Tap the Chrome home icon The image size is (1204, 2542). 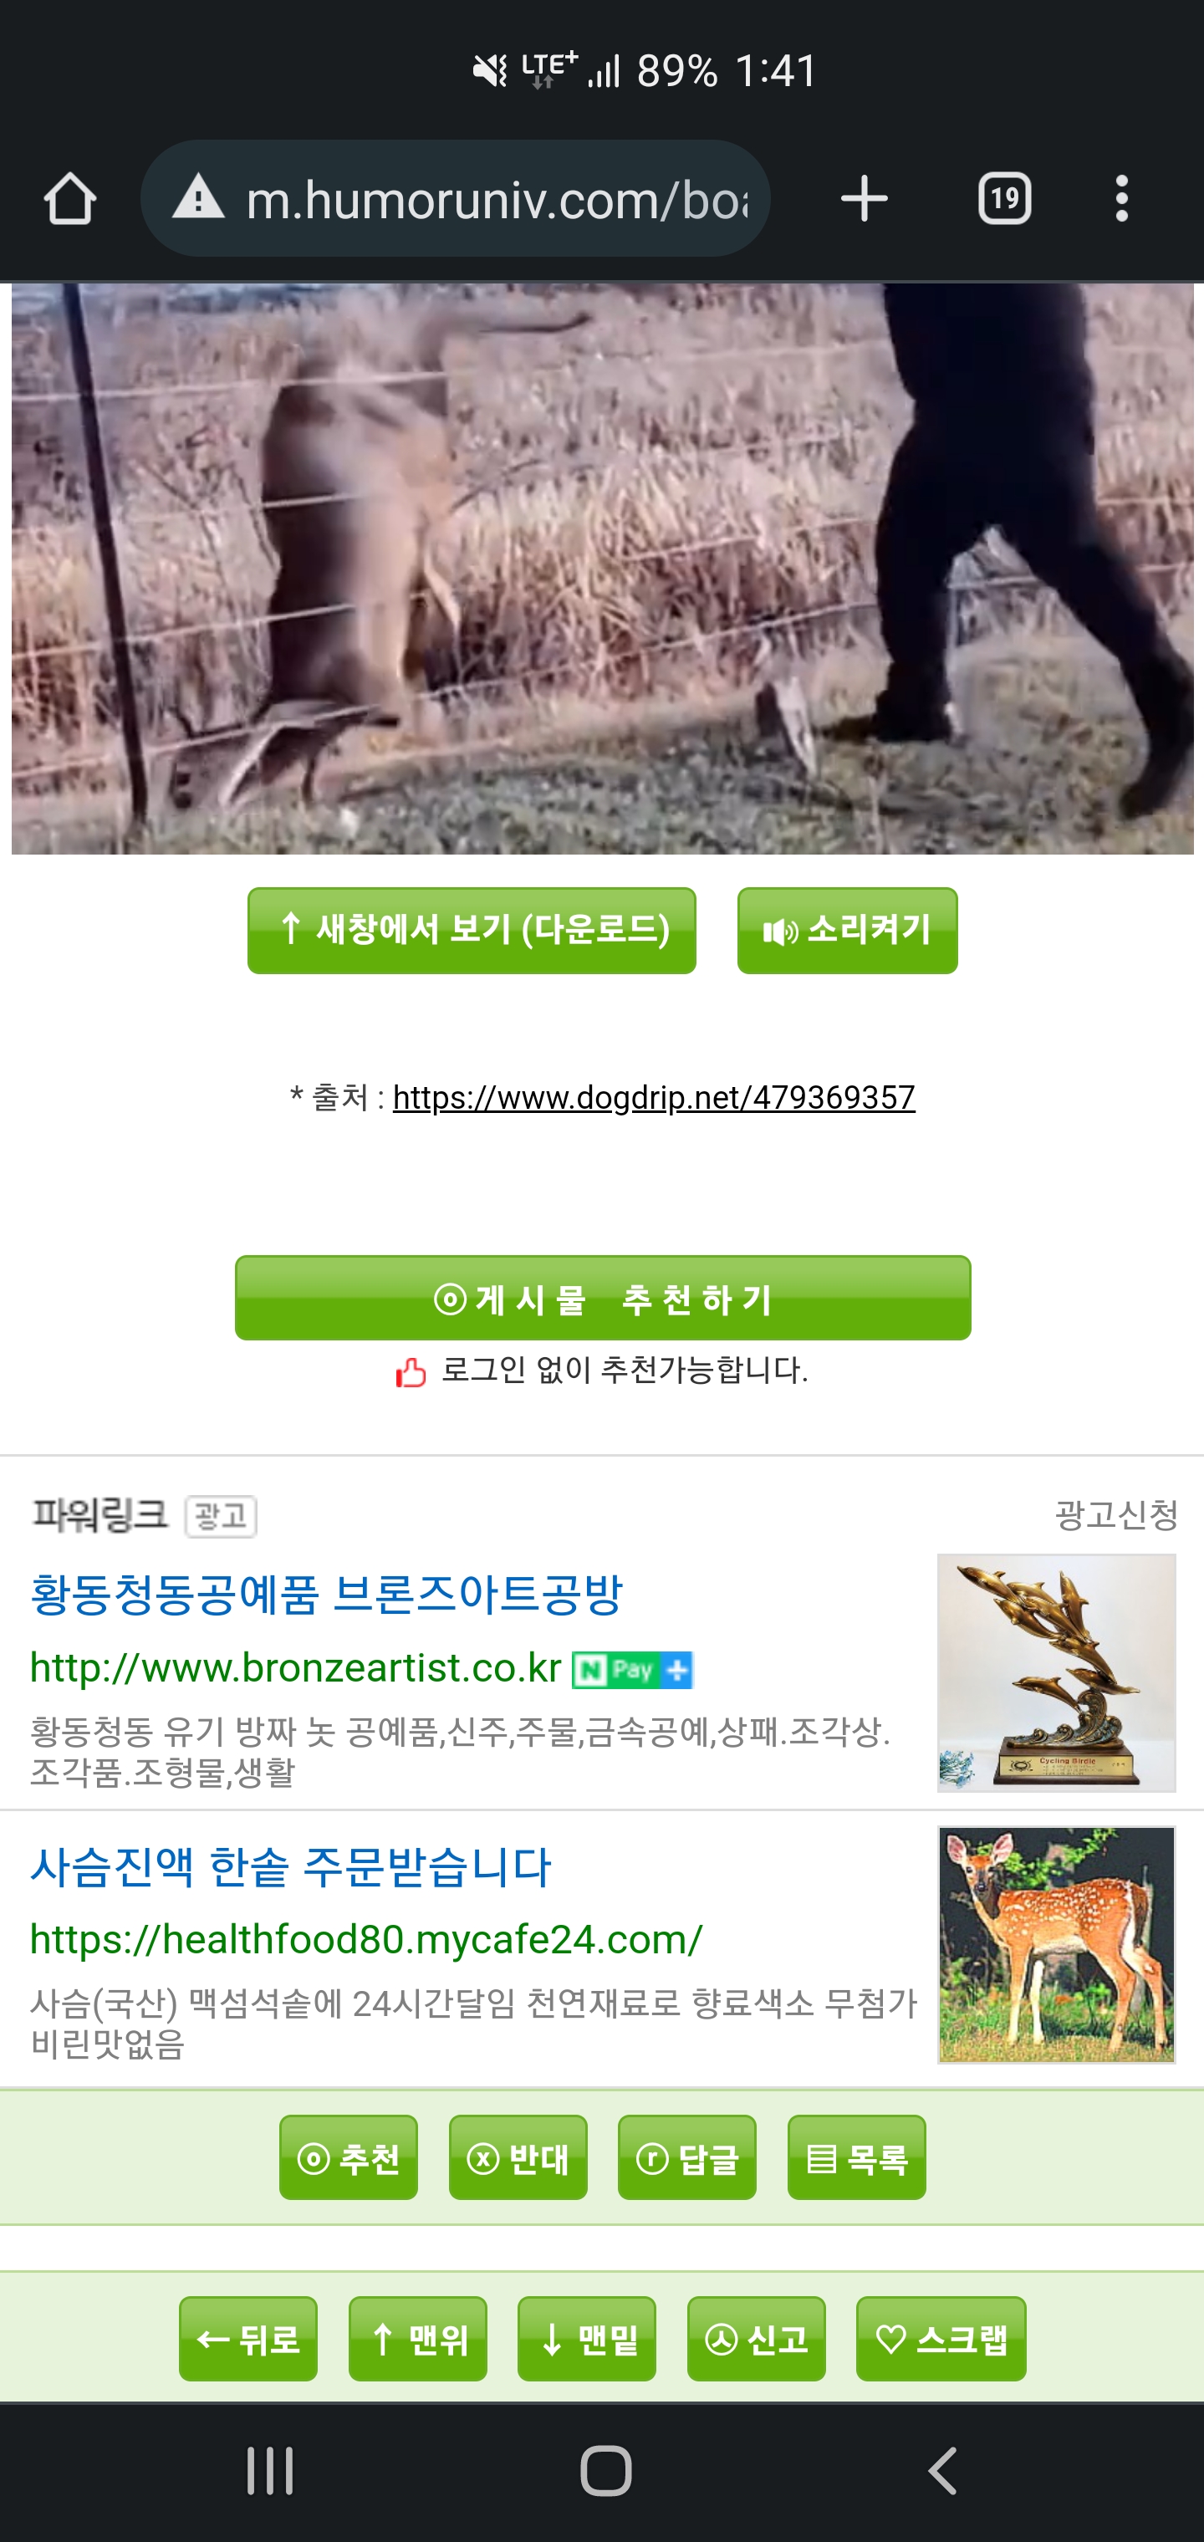point(70,198)
